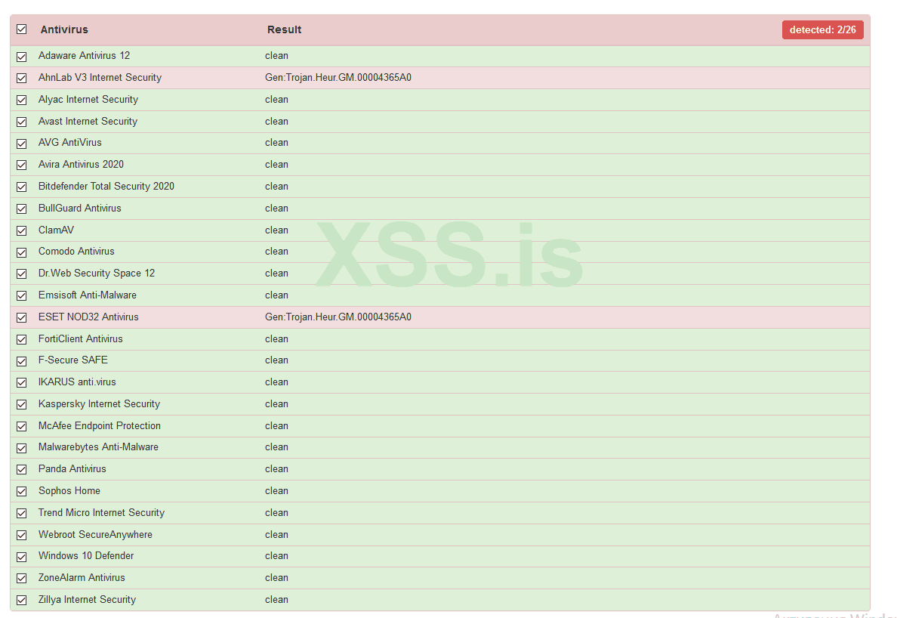Uncheck the Windows 10 Defender checkbox
This screenshot has height=618, width=897.
tap(22, 557)
